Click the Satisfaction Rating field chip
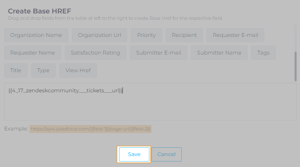This screenshot has height=167, width=300. [96, 53]
